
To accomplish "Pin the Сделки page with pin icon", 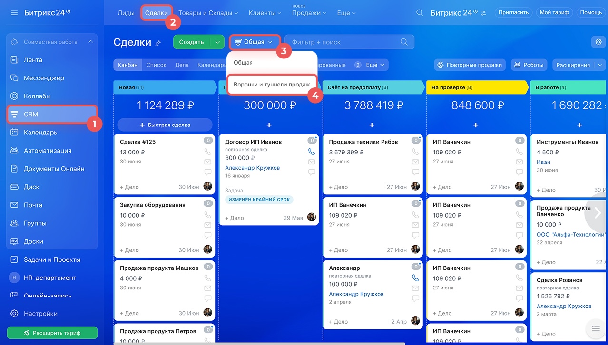I will click(158, 43).
